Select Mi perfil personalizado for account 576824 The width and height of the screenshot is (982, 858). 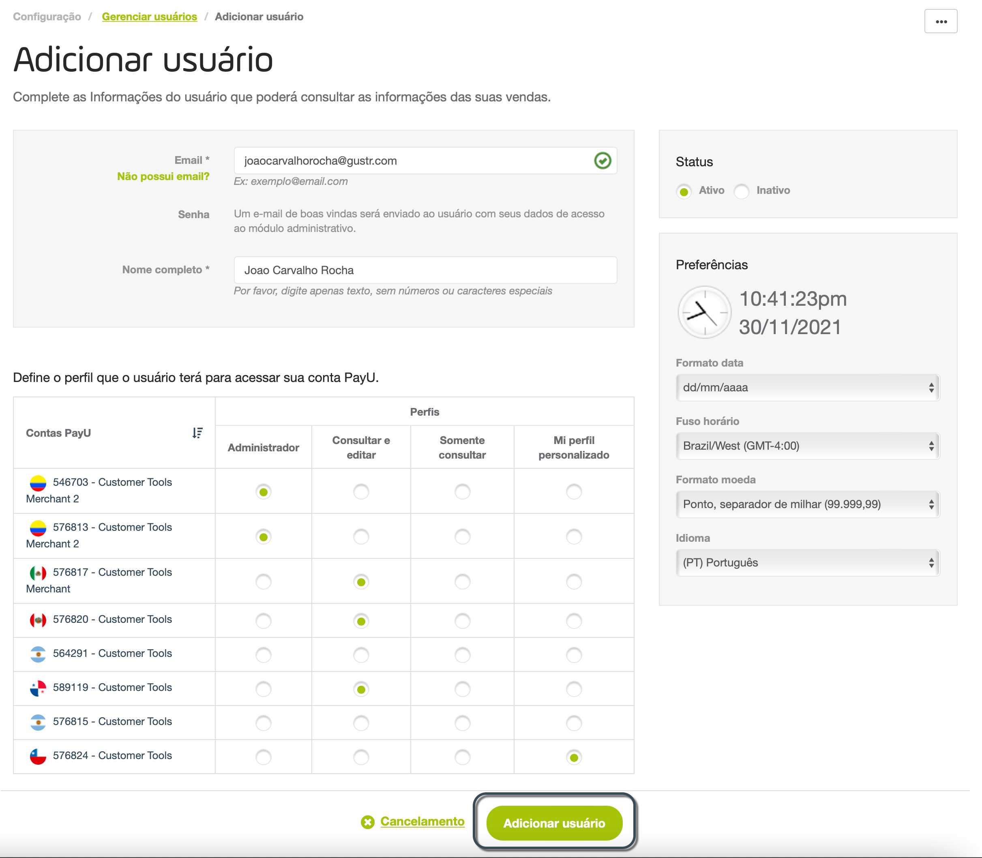click(574, 757)
